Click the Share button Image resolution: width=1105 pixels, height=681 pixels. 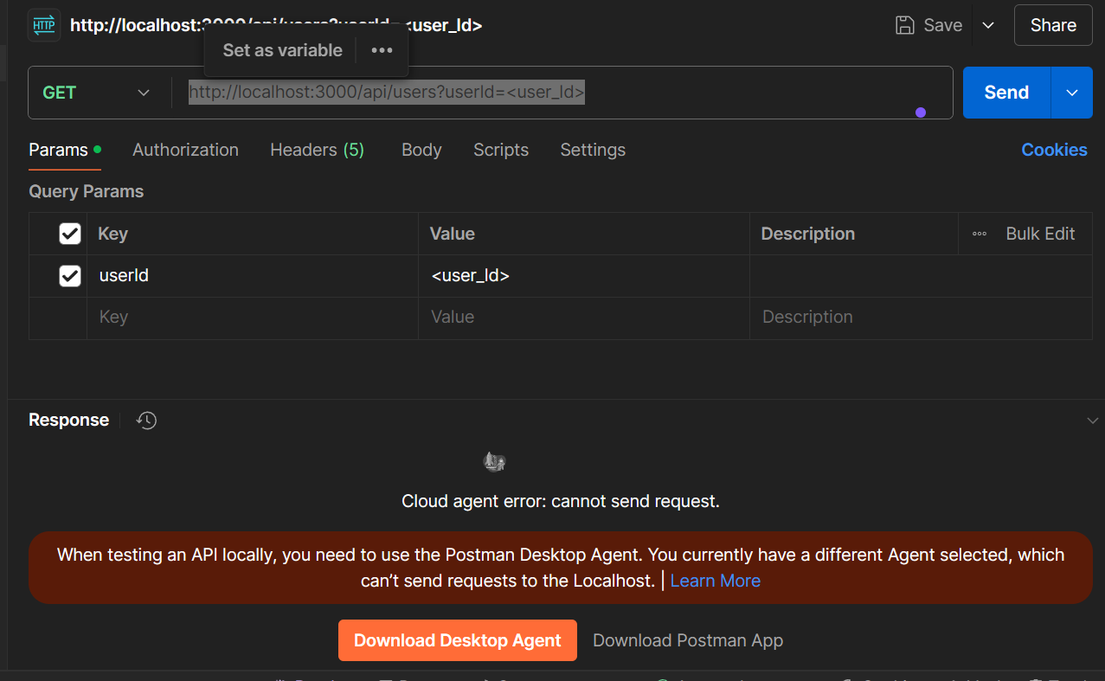pyautogui.click(x=1053, y=25)
